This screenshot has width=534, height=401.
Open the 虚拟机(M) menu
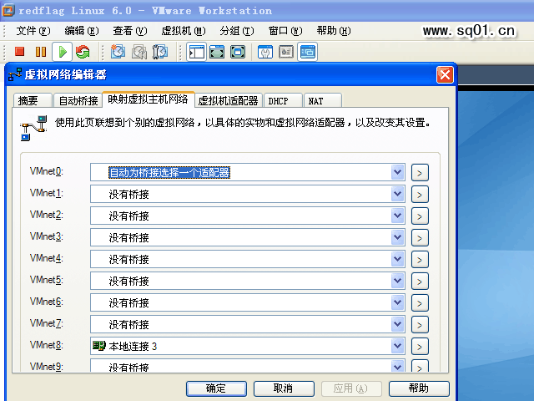184,31
